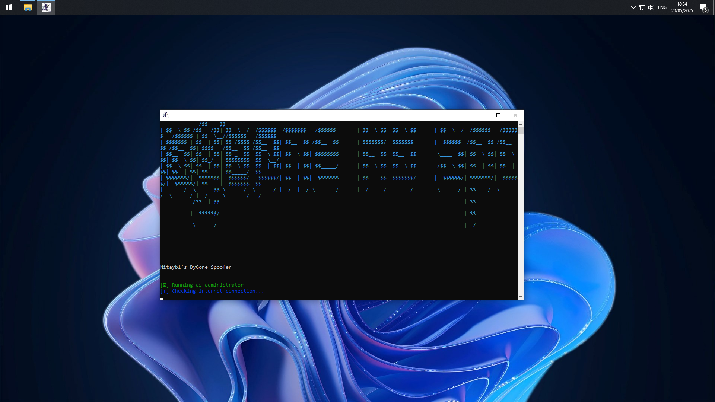Click the "Checking internet connection..." line
The width and height of the screenshot is (715, 402).
point(212,291)
